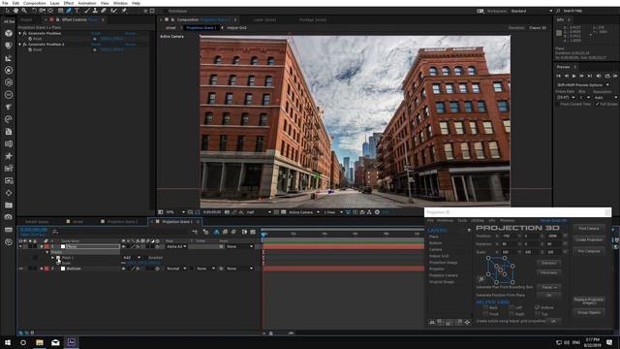Viewport: 620px width, 349px height.
Task: Open the Active Camera view dropdown
Action: click(303, 212)
